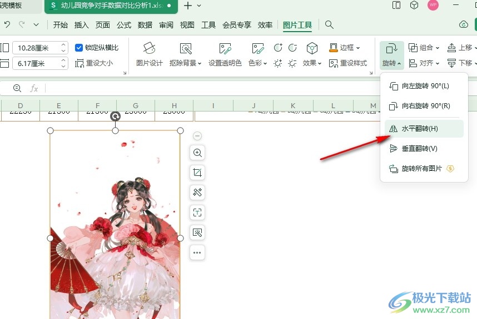Click the decrease brightness sun icon
Screen dimensions: 477x319
tap(292, 63)
